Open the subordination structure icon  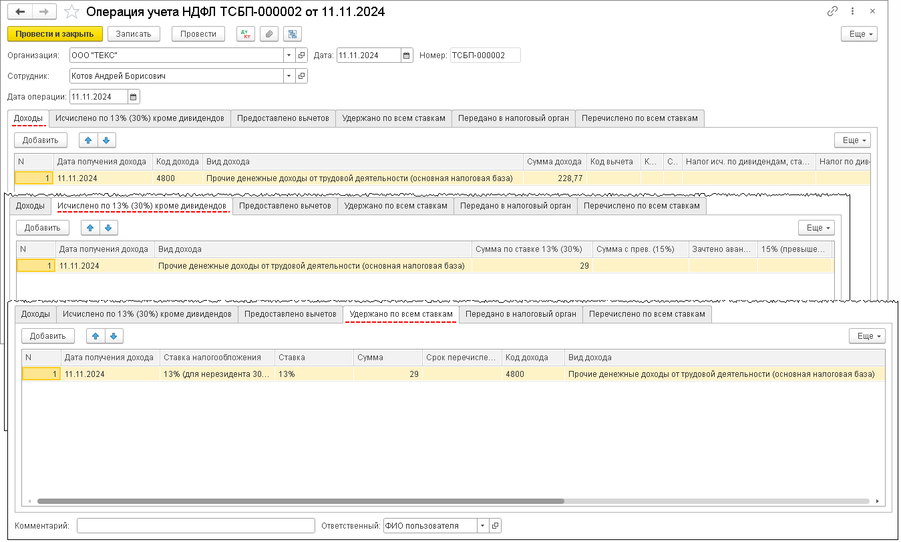(293, 34)
